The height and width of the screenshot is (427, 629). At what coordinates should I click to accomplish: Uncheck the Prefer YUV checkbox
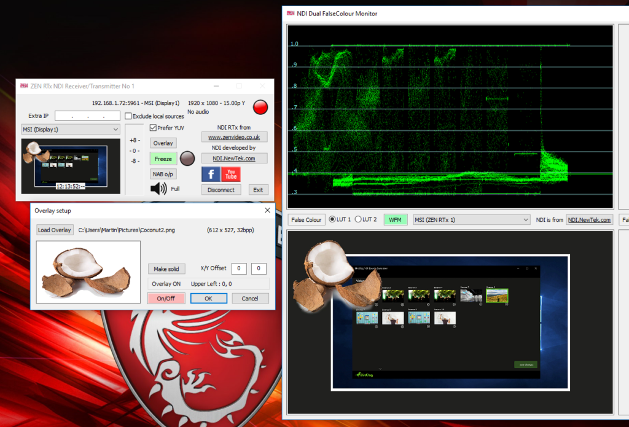153,128
